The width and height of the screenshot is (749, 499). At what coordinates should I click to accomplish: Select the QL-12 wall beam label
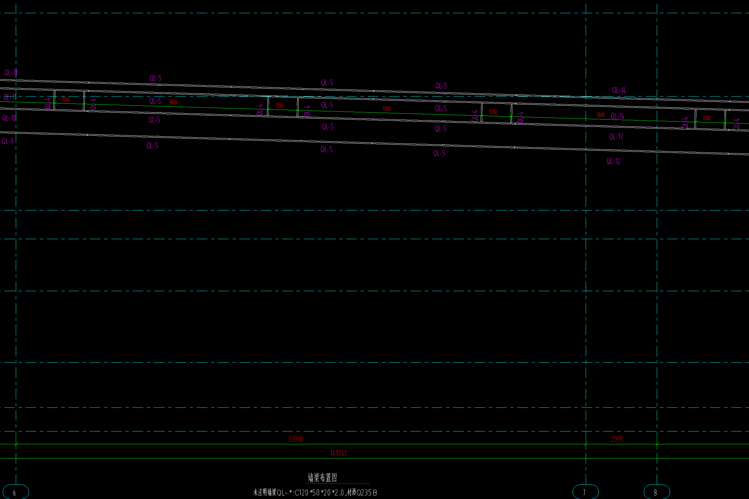click(x=613, y=161)
